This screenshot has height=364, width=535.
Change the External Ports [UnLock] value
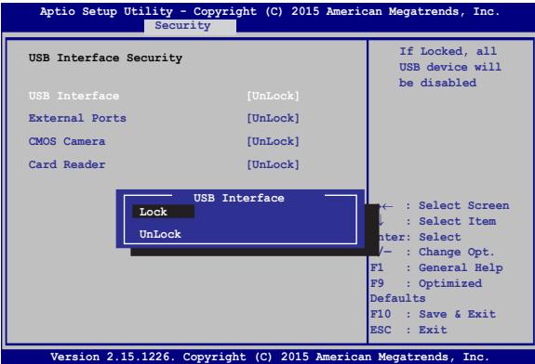click(273, 118)
